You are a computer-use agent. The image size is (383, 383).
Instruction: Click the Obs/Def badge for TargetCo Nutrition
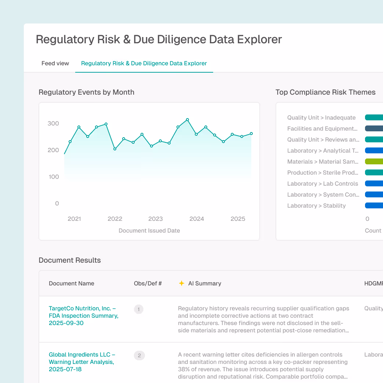[139, 309]
